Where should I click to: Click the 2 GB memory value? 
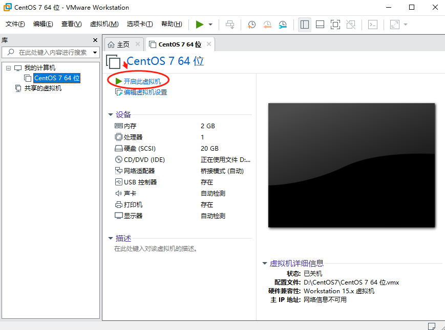click(208, 126)
